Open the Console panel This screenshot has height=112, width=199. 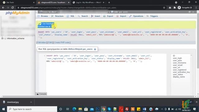tap(41, 94)
